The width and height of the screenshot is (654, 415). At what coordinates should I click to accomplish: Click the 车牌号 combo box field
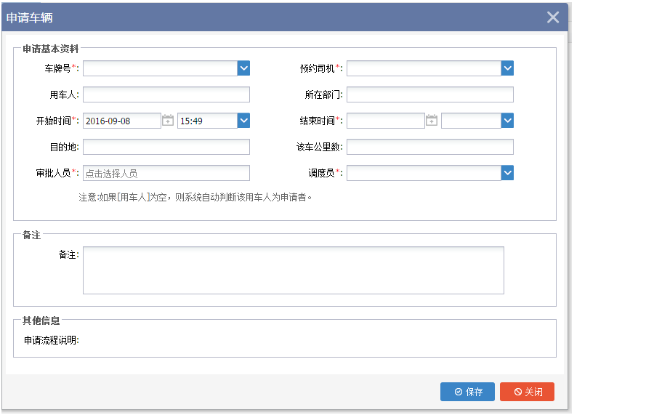160,68
